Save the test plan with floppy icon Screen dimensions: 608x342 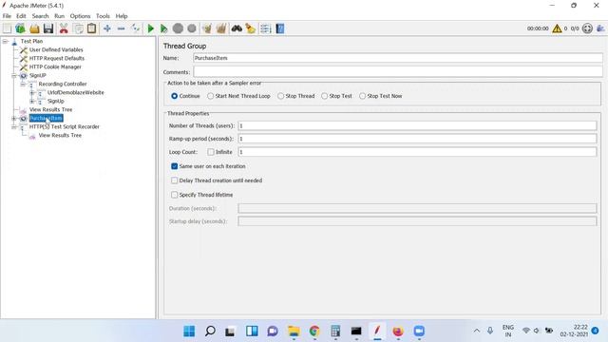(48, 28)
